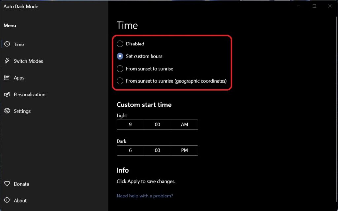Open the Switch Modes menu page
Viewport: 338px width, 211px height.
(x=28, y=61)
